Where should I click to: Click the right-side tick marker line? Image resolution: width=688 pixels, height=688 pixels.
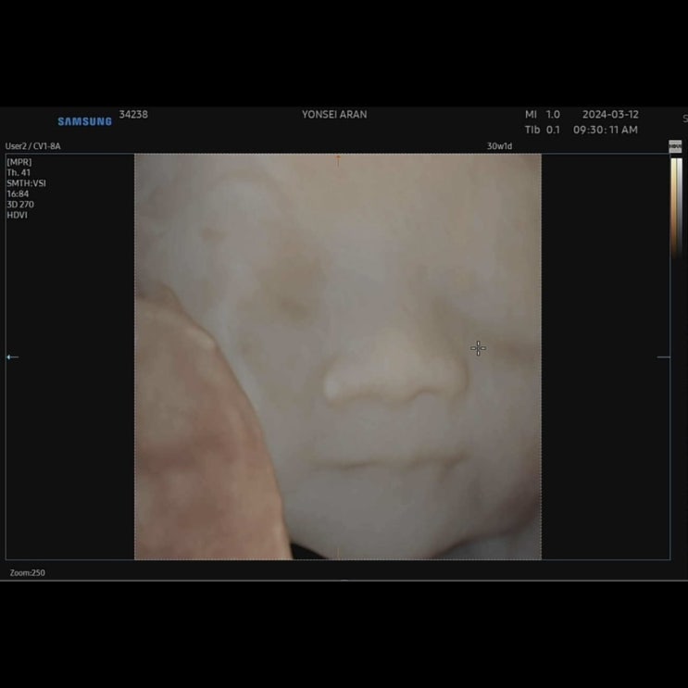663,357
